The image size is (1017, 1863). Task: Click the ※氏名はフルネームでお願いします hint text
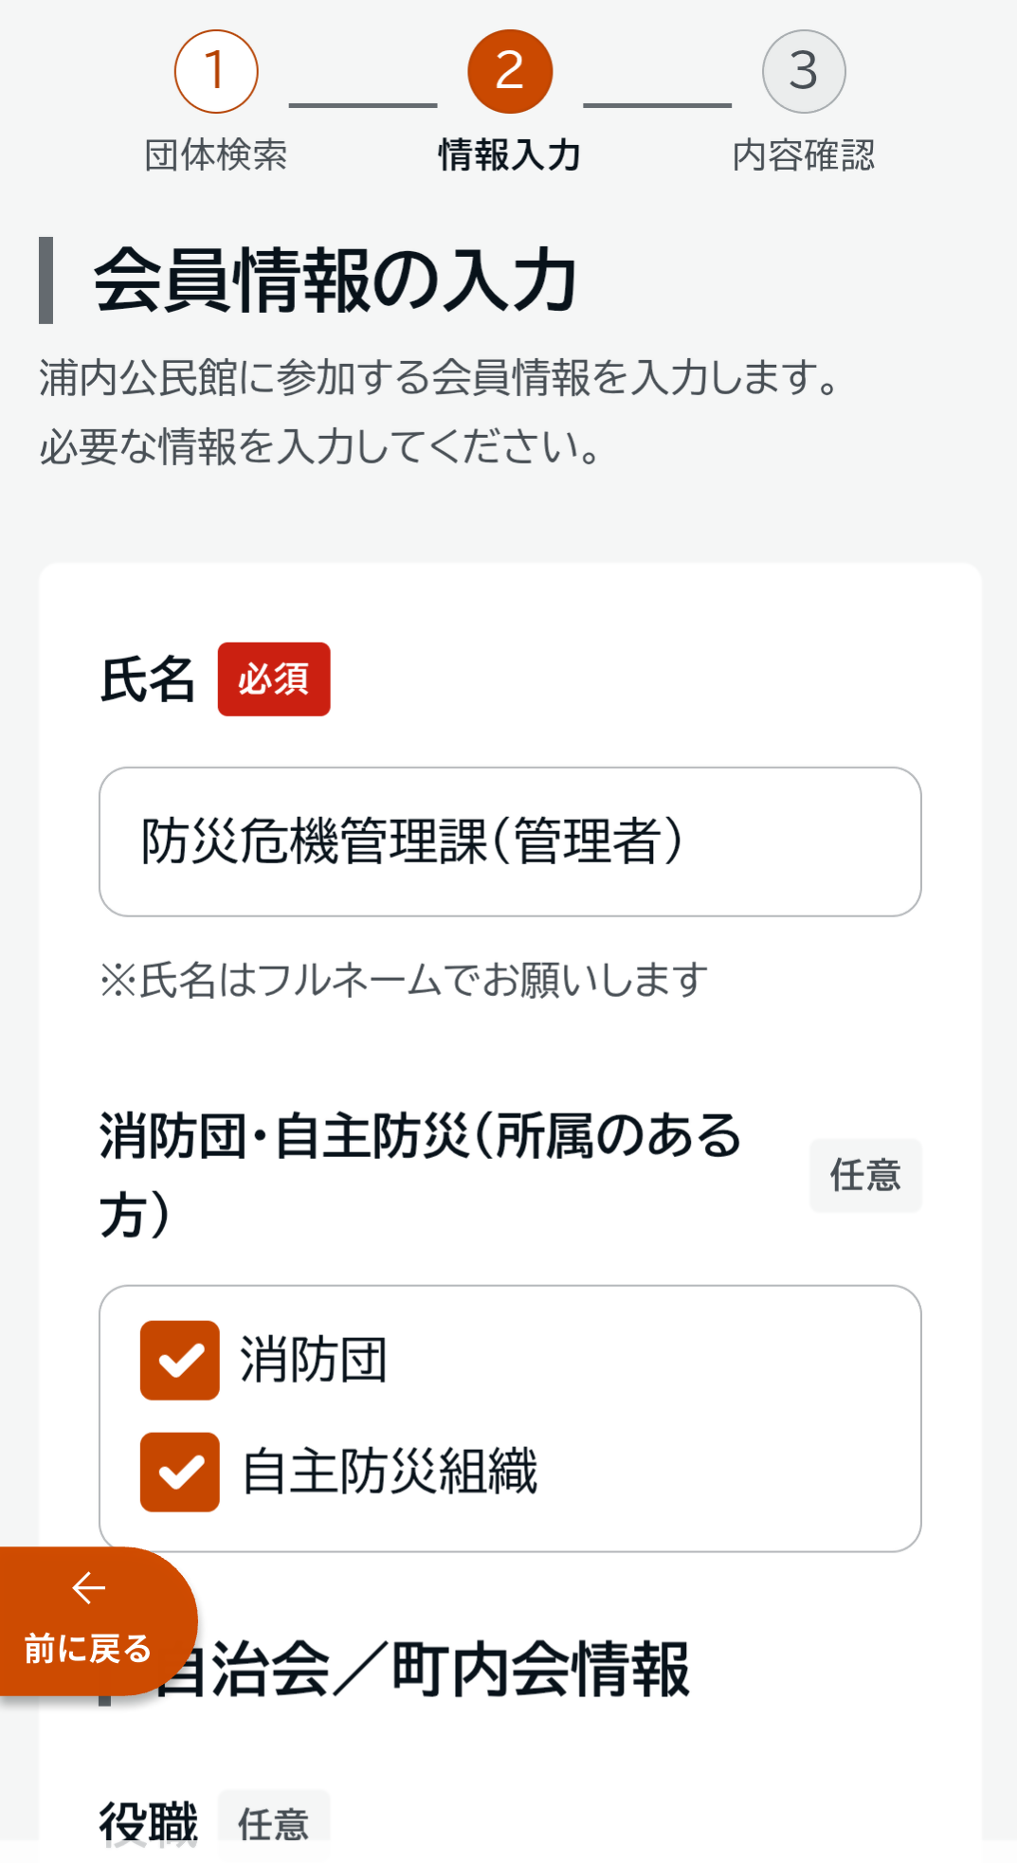coord(405,980)
